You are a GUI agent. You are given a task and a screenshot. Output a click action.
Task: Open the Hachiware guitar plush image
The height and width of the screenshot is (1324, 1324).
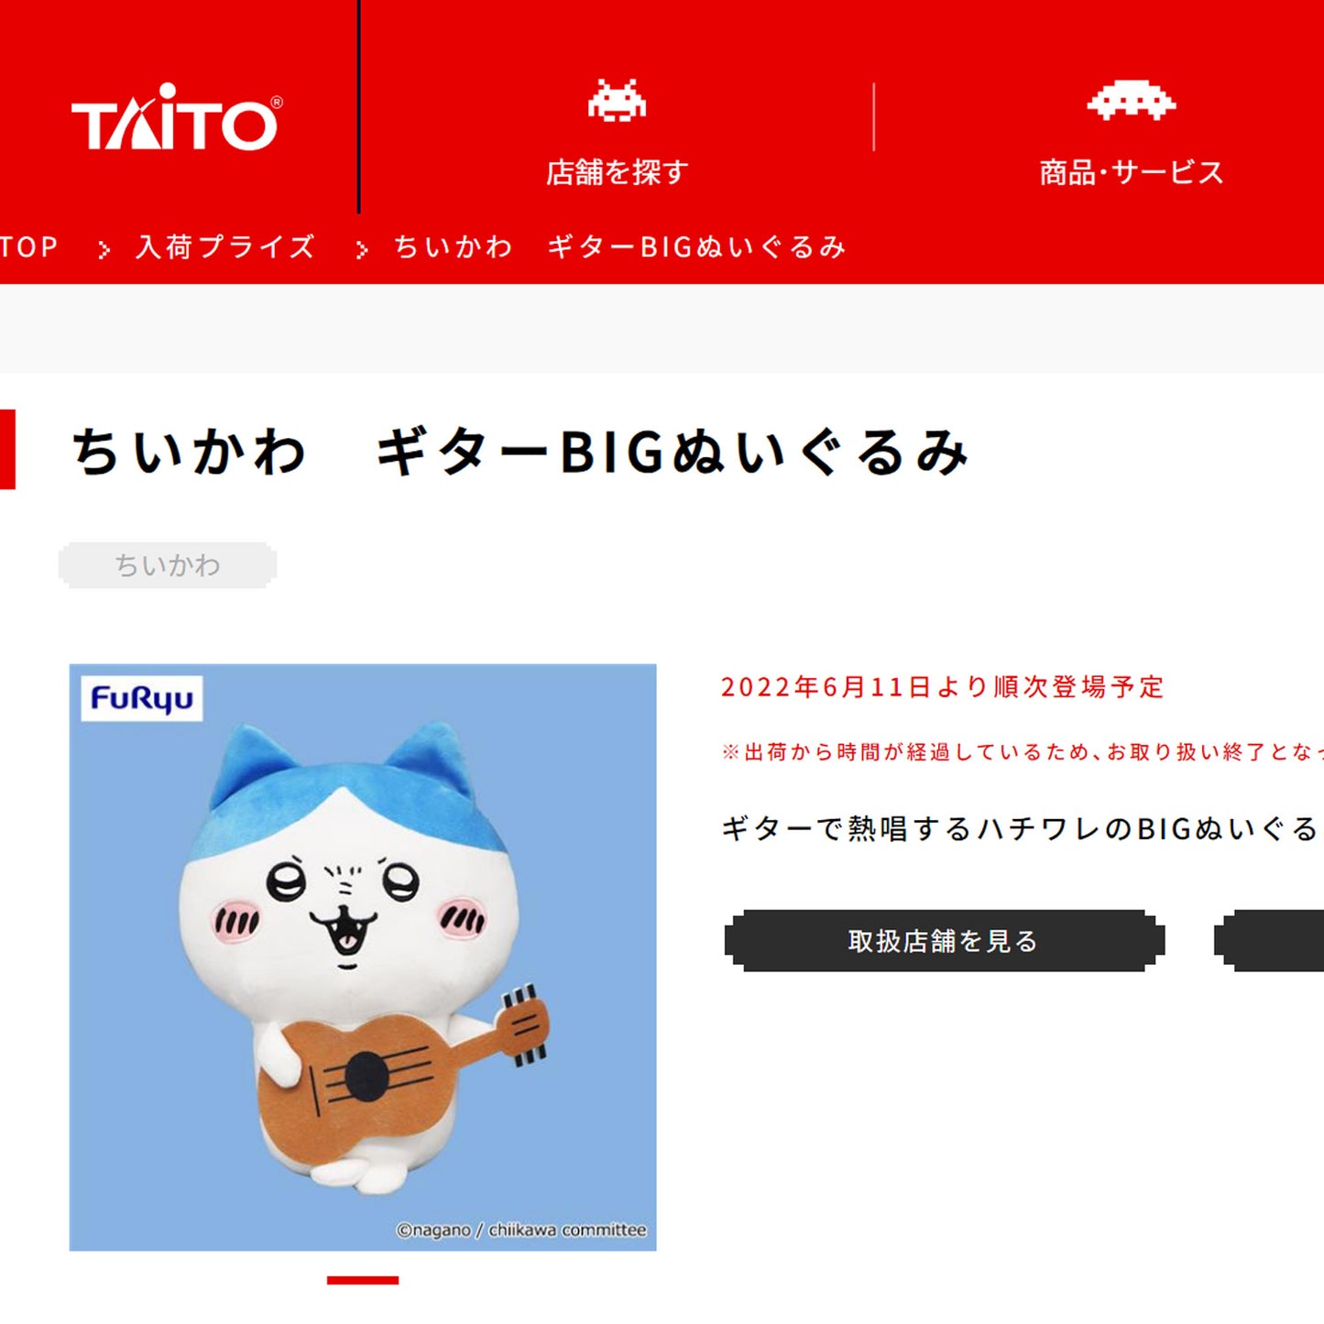(363, 957)
